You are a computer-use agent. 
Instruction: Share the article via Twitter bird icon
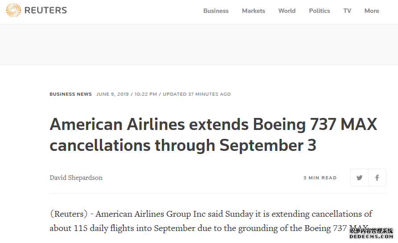pyautogui.click(x=359, y=178)
